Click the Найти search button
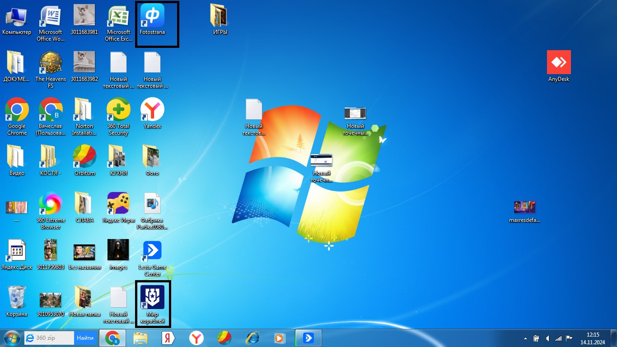This screenshot has height=347, width=617. (85, 338)
